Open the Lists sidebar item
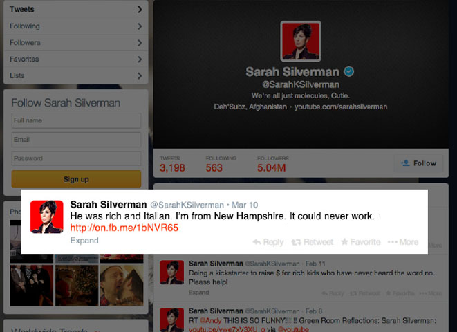 point(76,76)
